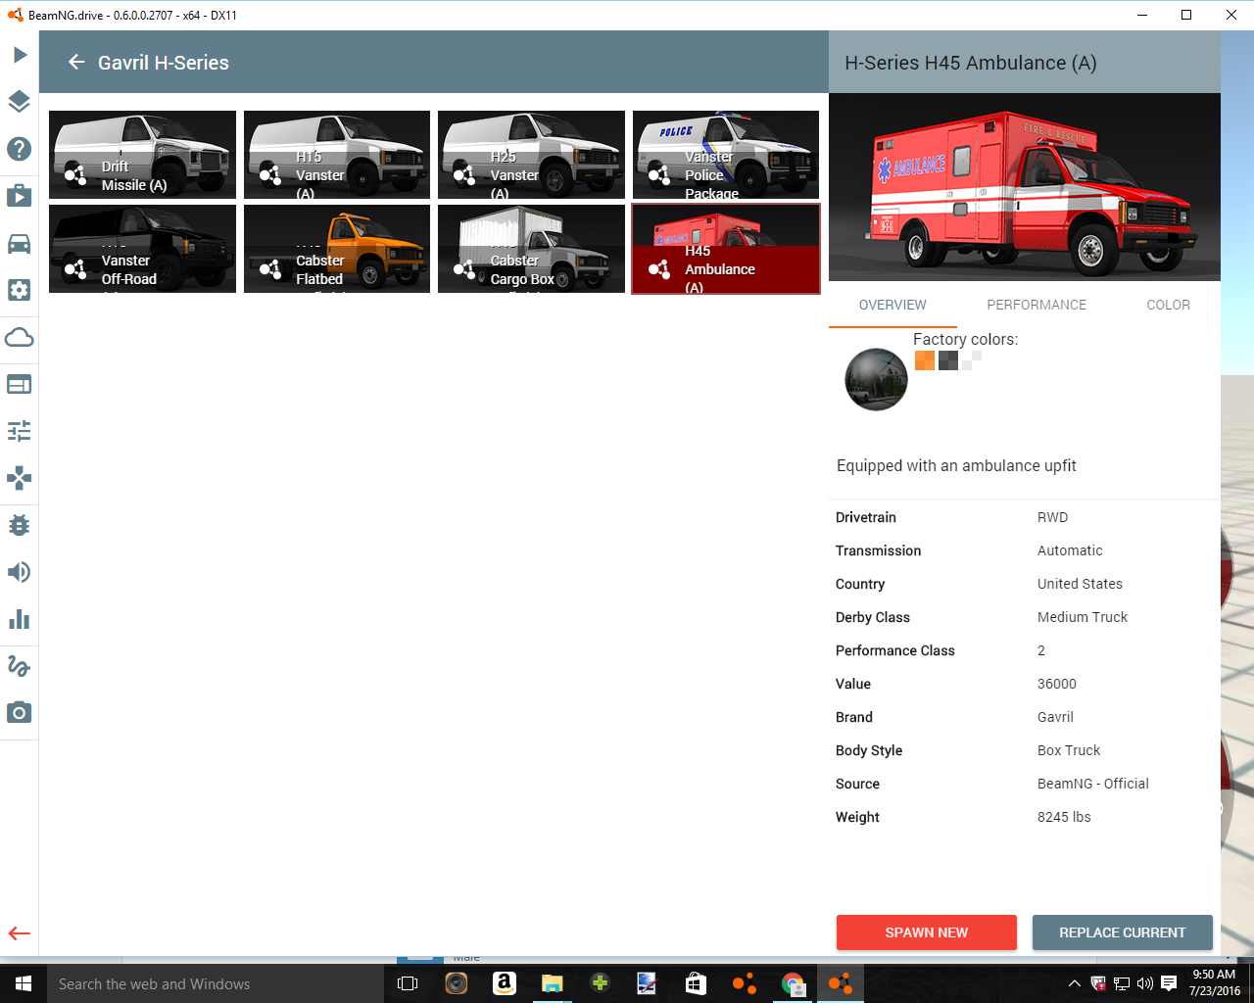Select the H25 Vanster (A) configuration
The image size is (1254, 1003).
click(x=531, y=155)
